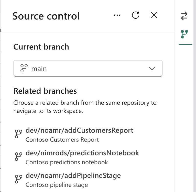Open dev/noamr/addCustomersReport branch
Image resolution: width=196 pixels, height=192 pixels.
[x=79, y=130]
